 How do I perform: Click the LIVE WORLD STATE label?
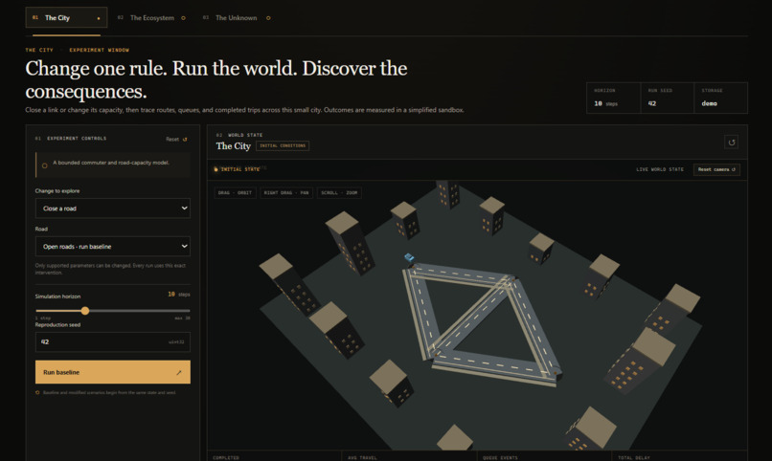(660, 169)
